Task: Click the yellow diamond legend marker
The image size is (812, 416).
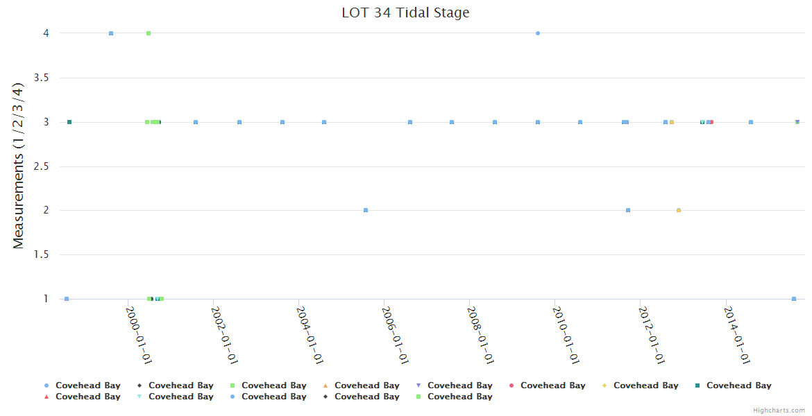Action: 604,385
